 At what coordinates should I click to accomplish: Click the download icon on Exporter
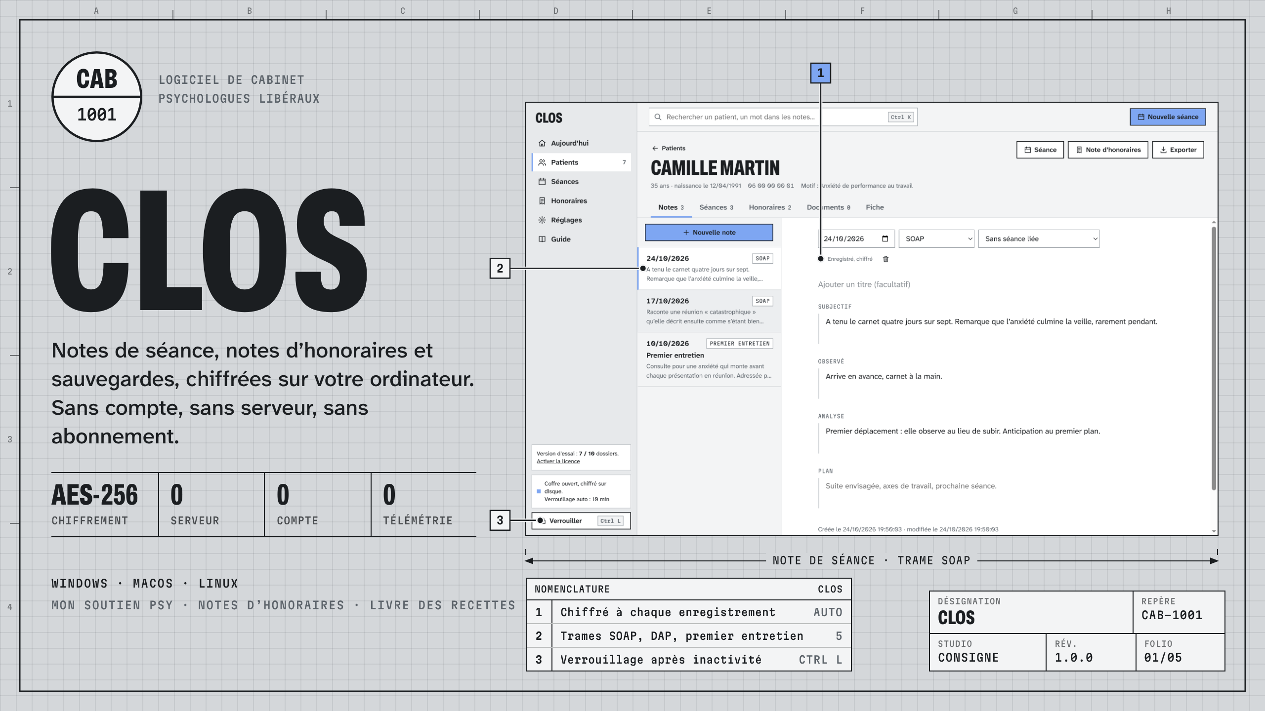click(1163, 150)
